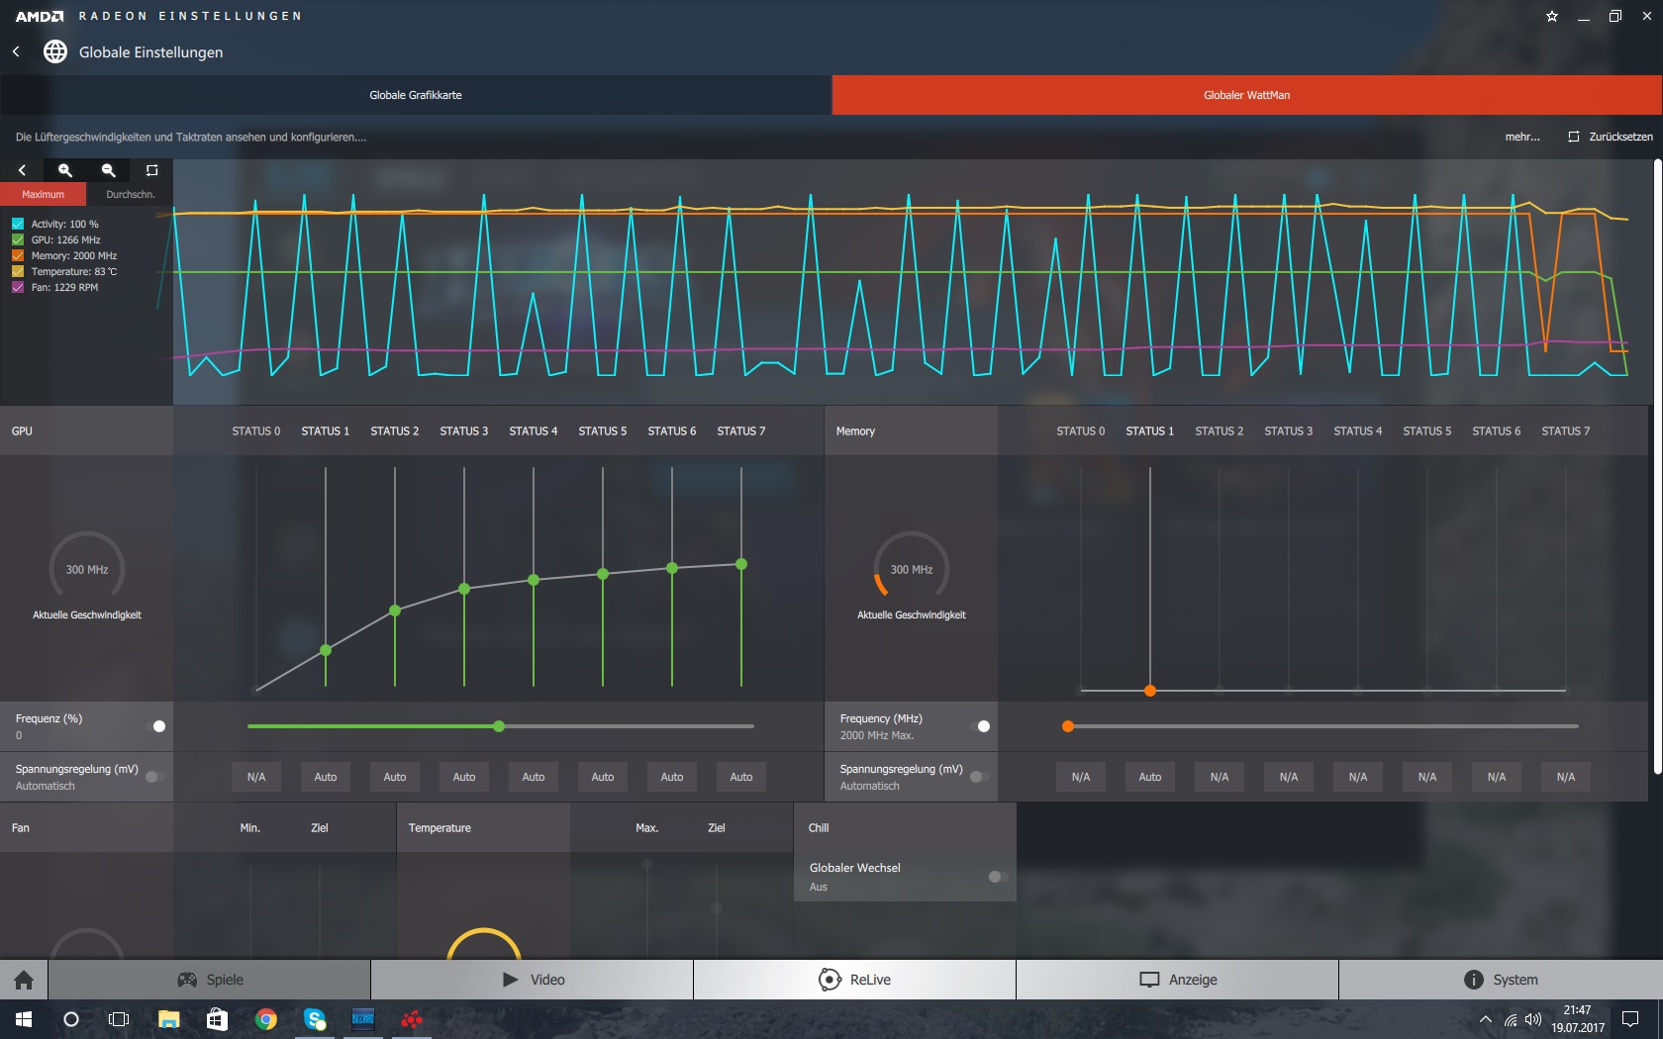
Task: Open the network Wi-Fi tray icon
Action: tap(1511, 1019)
